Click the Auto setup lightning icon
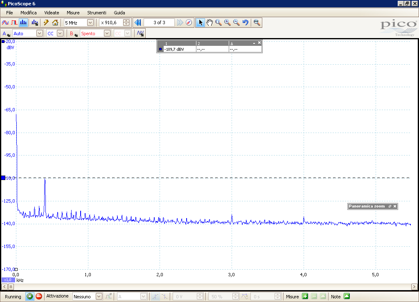Image resolution: width=419 pixels, height=302 pixels. coord(46,23)
